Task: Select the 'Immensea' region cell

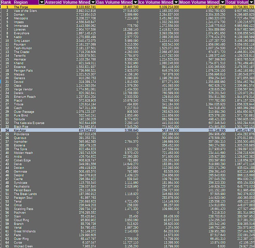Action: point(21,26)
